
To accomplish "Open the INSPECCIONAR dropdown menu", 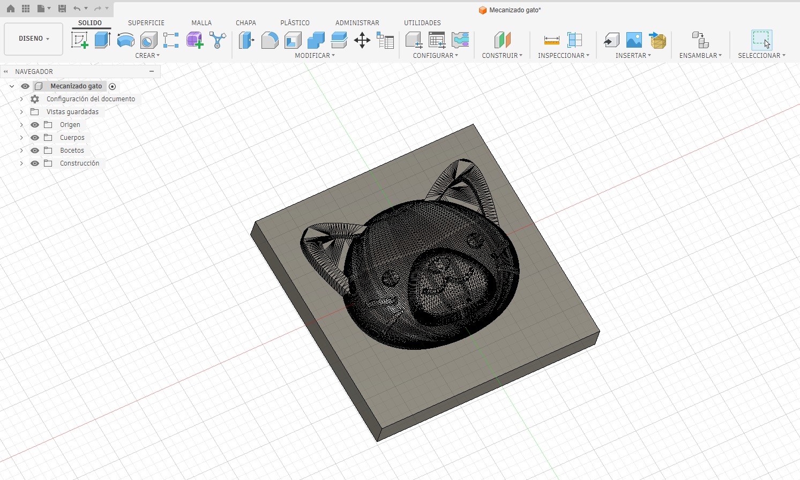I will 564,56.
